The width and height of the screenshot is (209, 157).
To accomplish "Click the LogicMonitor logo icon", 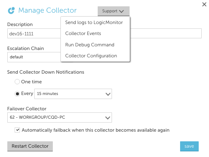I will [11, 10].
